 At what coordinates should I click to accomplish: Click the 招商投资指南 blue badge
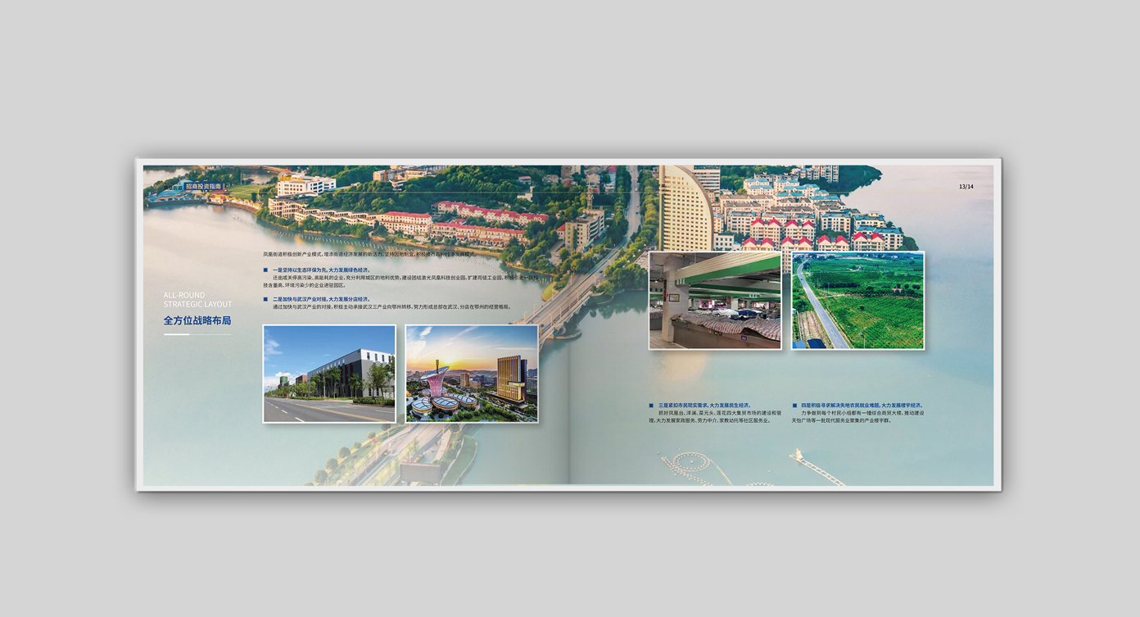(x=203, y=186)
